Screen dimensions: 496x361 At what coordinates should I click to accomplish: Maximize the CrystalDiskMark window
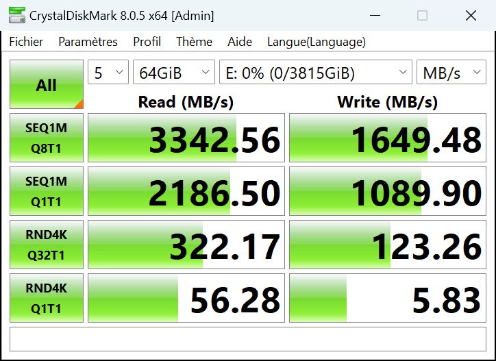[422, 15]
